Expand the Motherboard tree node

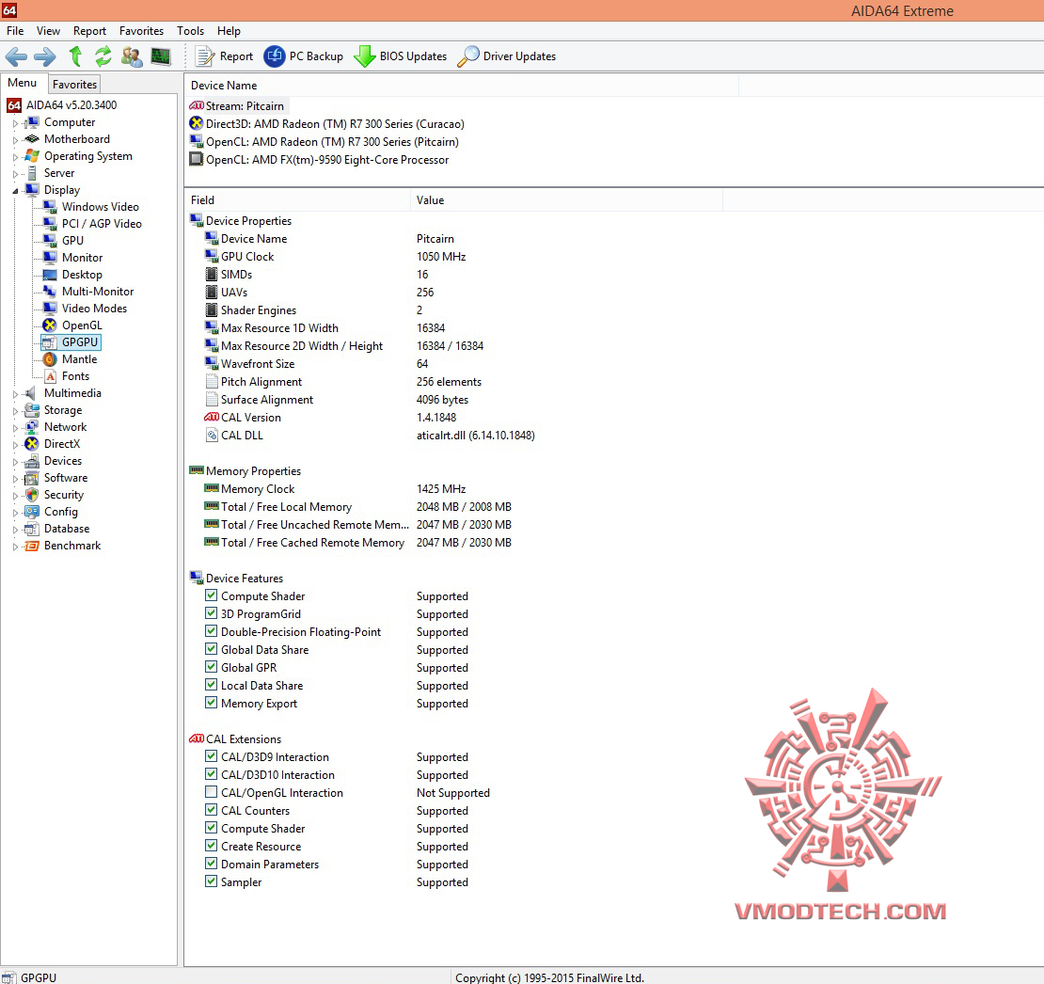click(15, 140)
